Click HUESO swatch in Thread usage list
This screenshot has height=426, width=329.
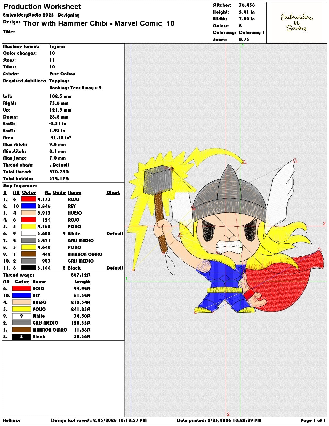pyautogui.click(x=21, y=302)
